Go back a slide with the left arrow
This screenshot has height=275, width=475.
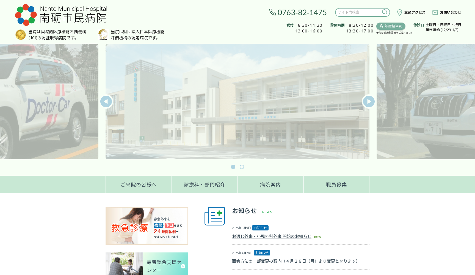(x=106, y=101)
